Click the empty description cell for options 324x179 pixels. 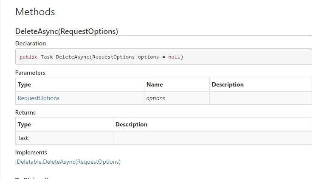click(260, 98)
